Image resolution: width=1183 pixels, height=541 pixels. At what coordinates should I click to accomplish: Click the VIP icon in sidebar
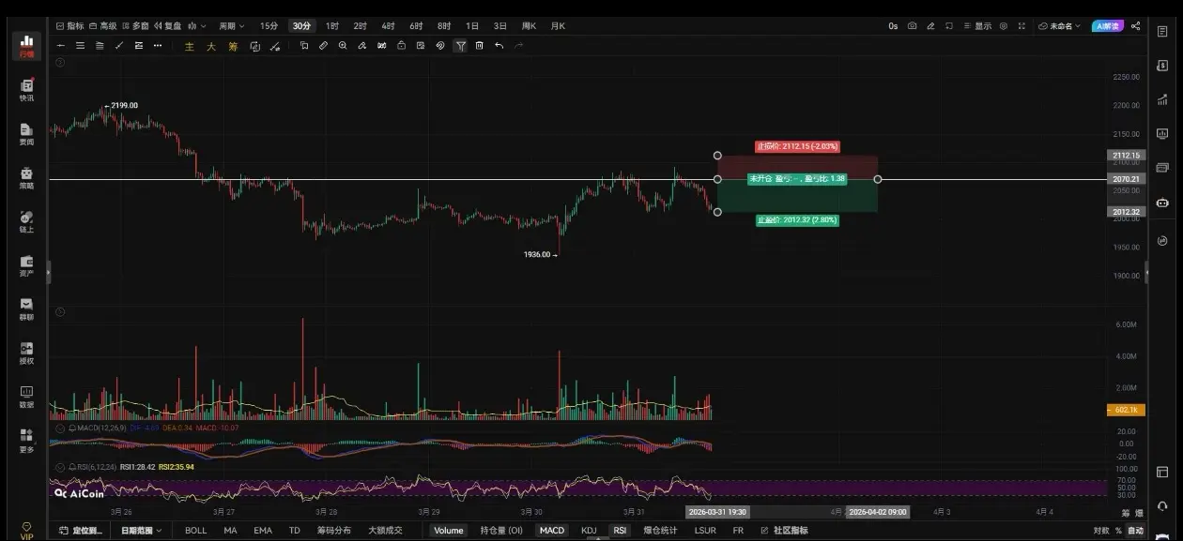[26, 531]
